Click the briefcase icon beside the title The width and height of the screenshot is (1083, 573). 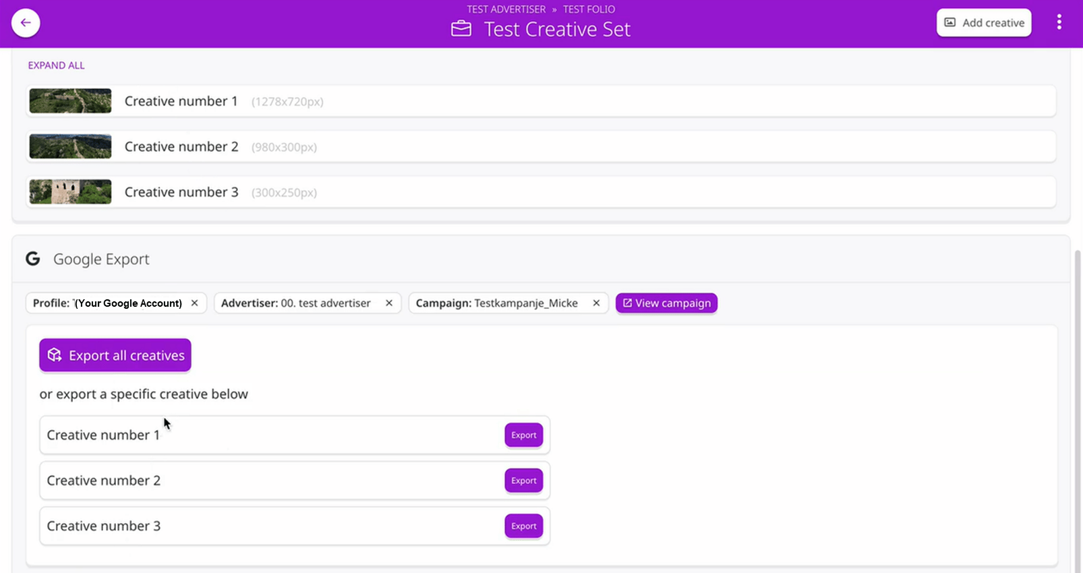tap(461, 29)
